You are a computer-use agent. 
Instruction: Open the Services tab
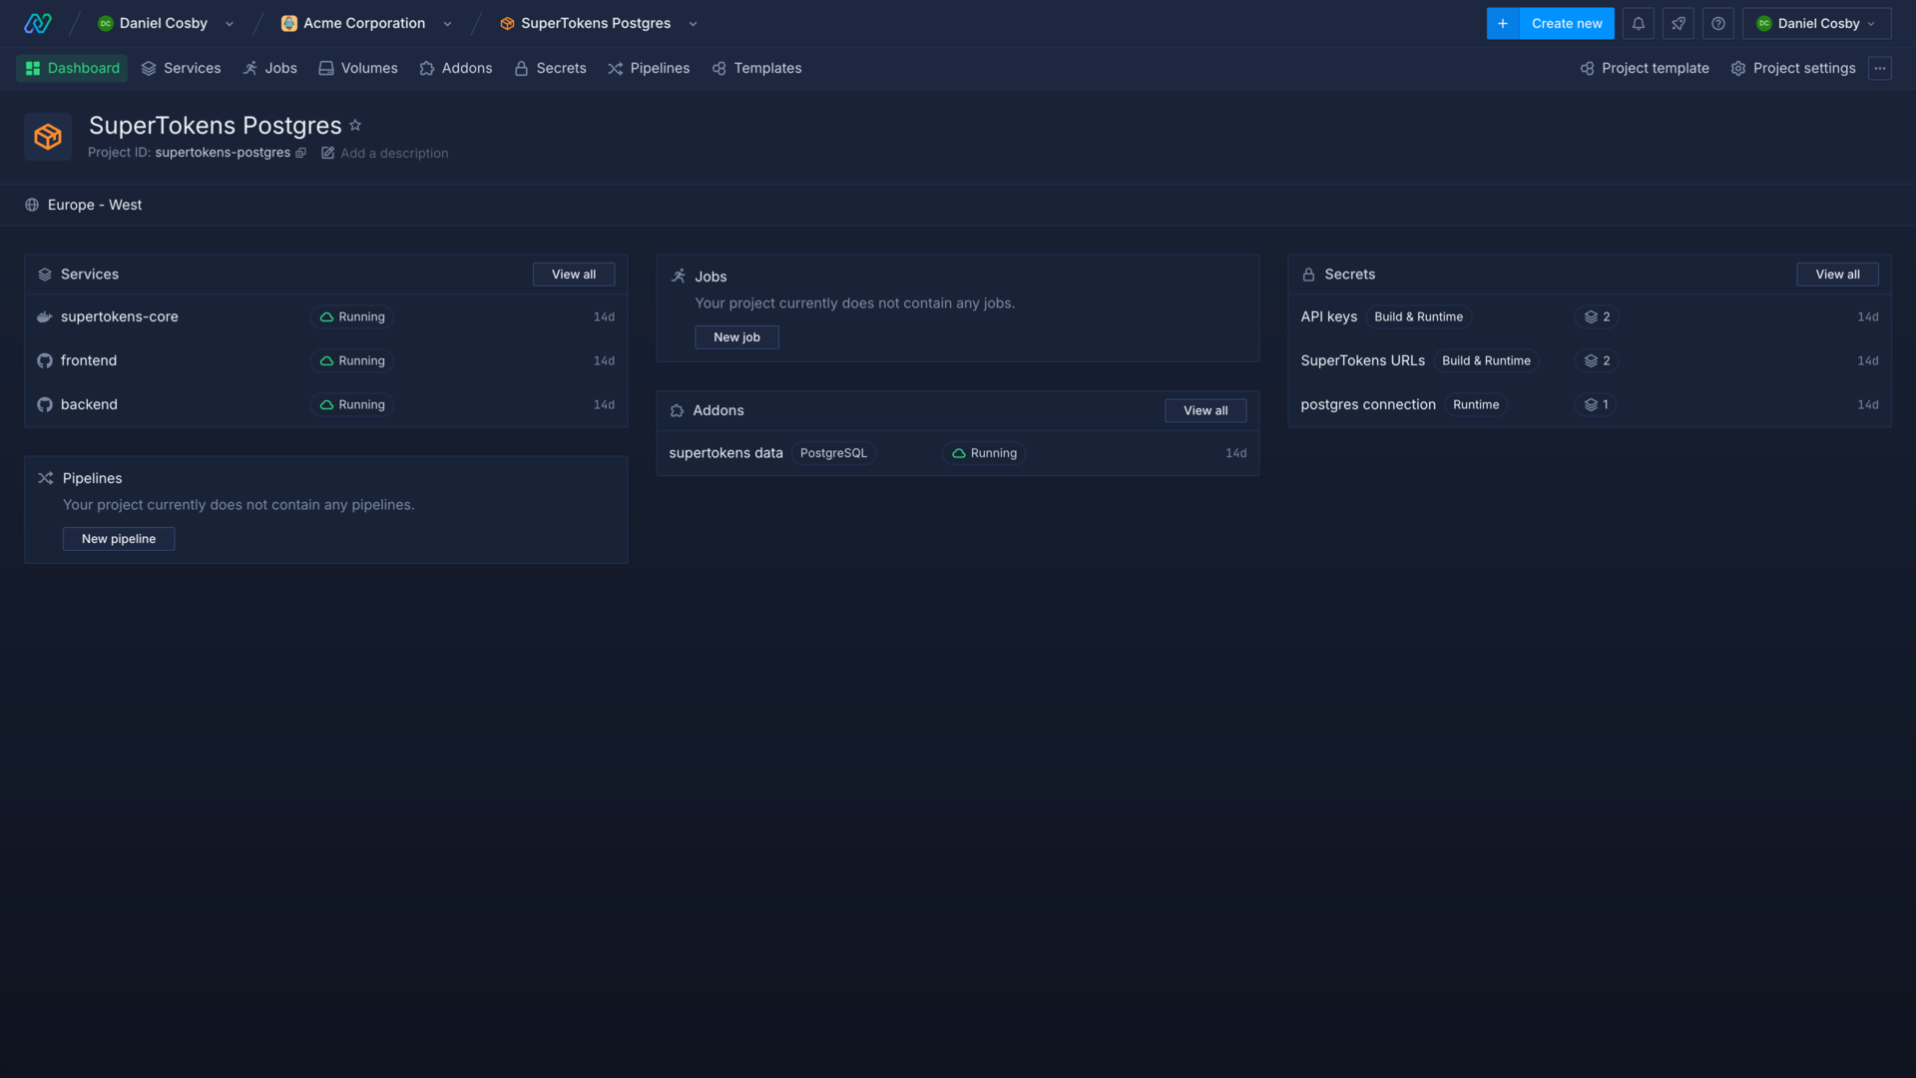pyautogui.click(x=181, y=68)
